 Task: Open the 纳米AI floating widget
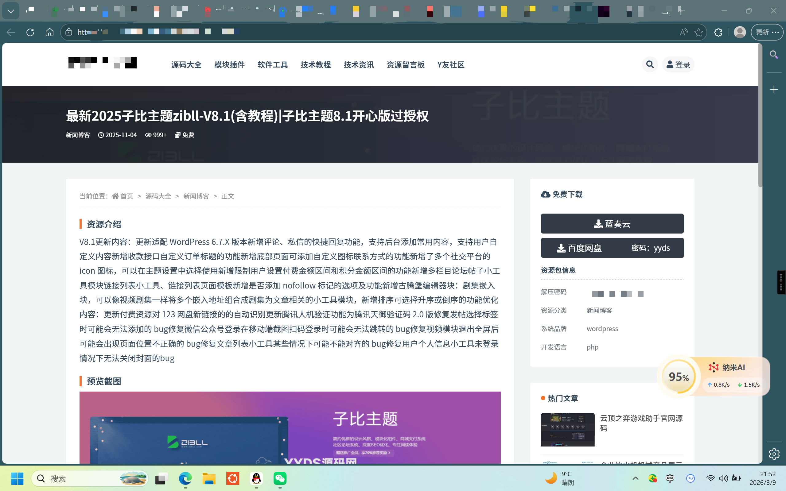(x=714, y=376)
